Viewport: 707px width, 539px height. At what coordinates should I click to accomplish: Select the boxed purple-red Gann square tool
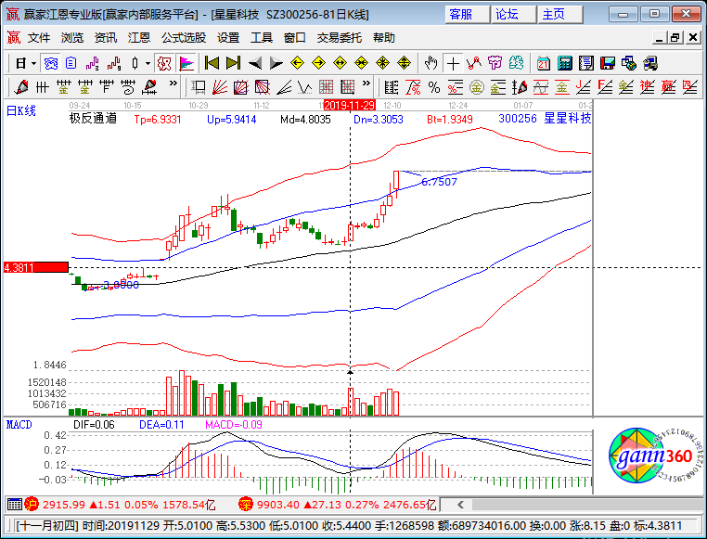[x=241, y=87]
